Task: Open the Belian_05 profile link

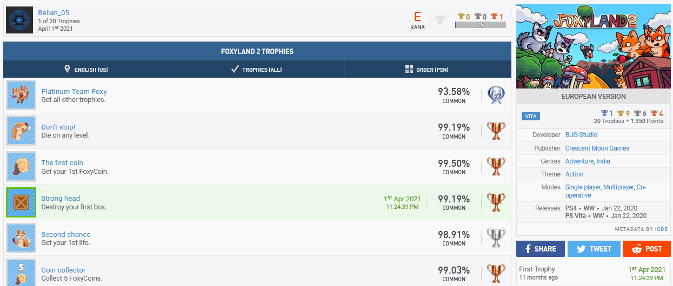Action: pyautogui.click(x=54, y=12)
